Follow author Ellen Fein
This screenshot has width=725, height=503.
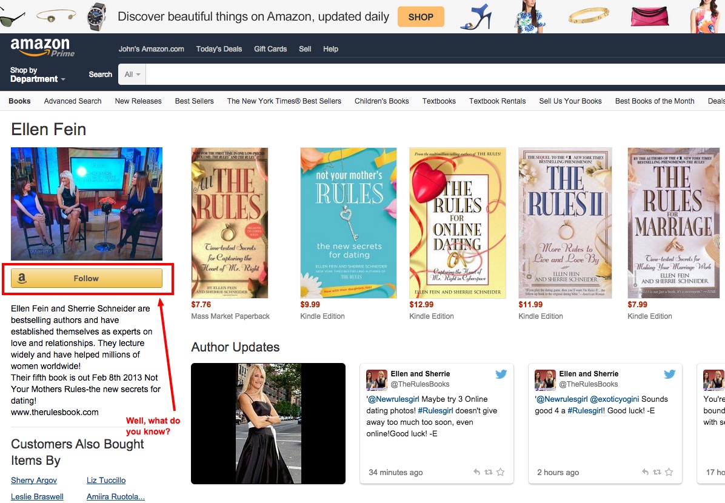point(87,278)
